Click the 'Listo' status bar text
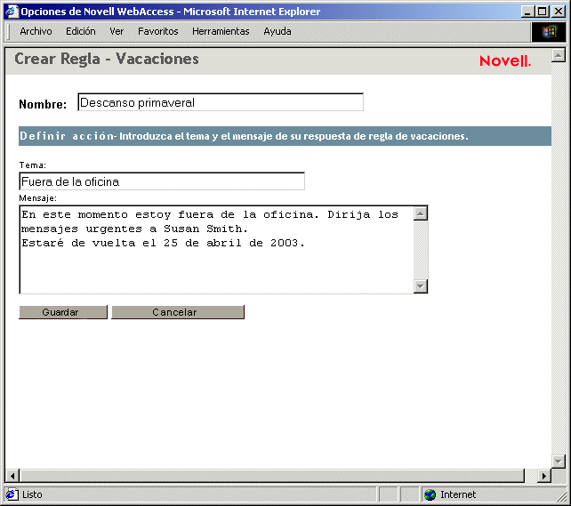Image resolution: width=571 pixels, height=506 pixels. point(32,494)
